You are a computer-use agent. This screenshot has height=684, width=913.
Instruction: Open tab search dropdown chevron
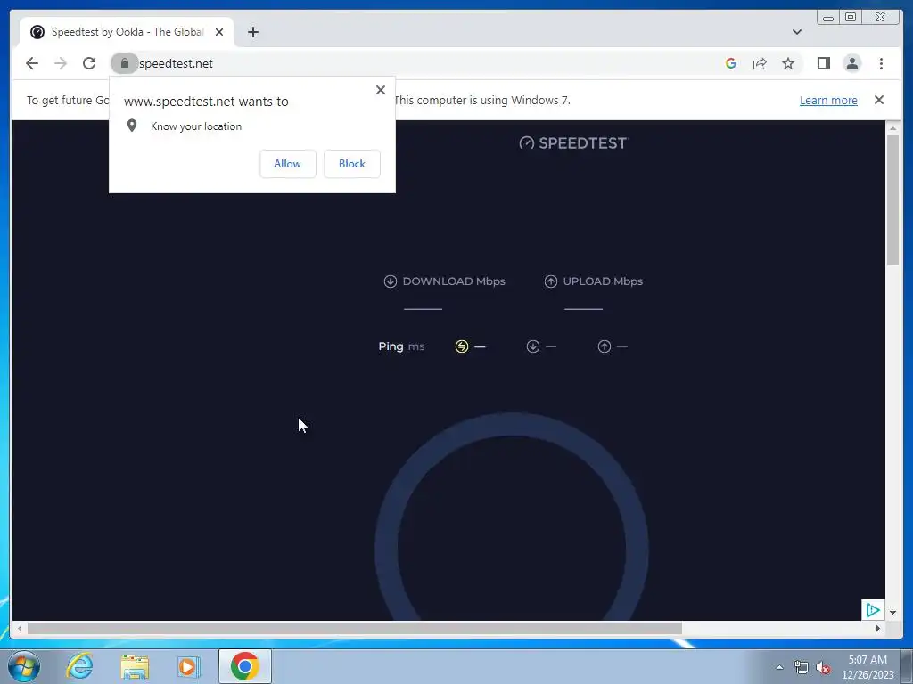click(796, 32)
